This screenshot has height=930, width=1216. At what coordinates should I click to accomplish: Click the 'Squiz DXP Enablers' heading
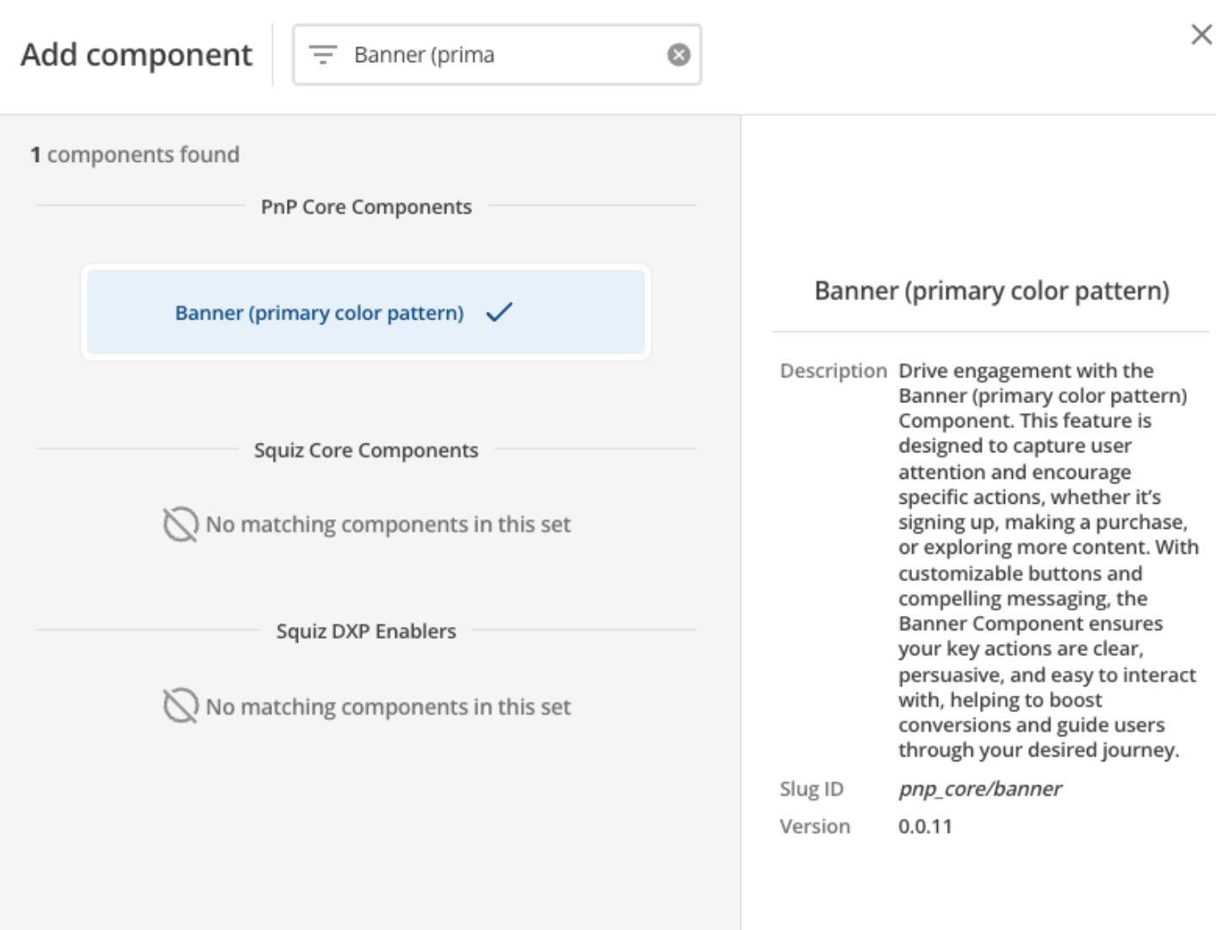(x=366, y=631)
